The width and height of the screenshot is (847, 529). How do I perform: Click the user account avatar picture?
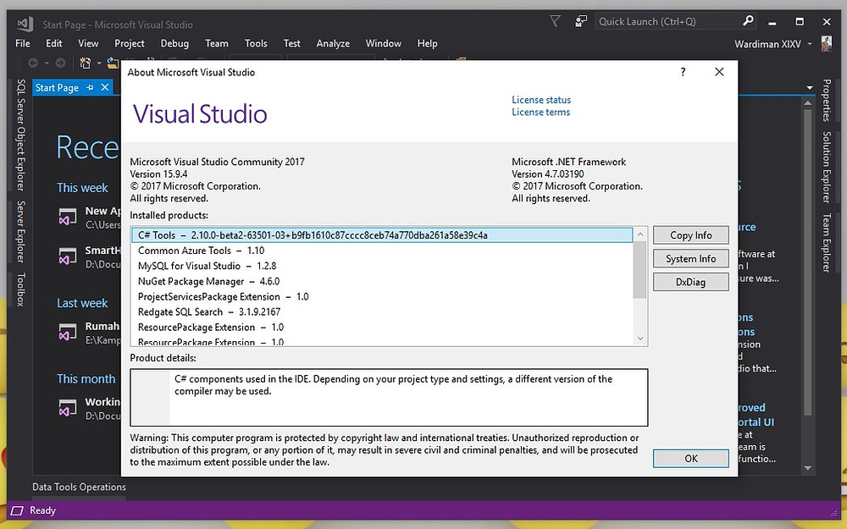[x=826, y=43]
